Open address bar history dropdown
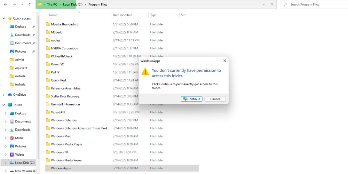Image resolution: width=348 pixels, height=174 pixels. coord(264,4)
